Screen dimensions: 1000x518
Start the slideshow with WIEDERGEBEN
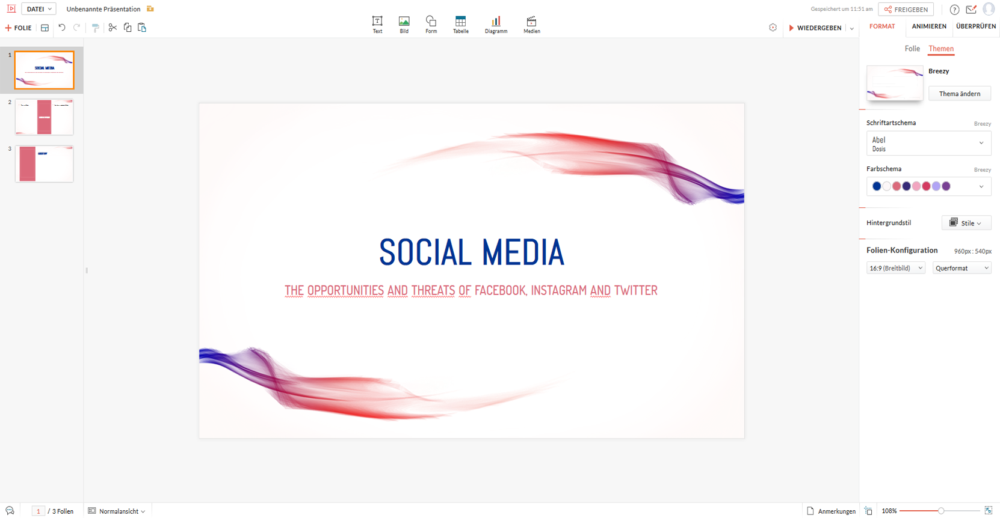[815, 28]
